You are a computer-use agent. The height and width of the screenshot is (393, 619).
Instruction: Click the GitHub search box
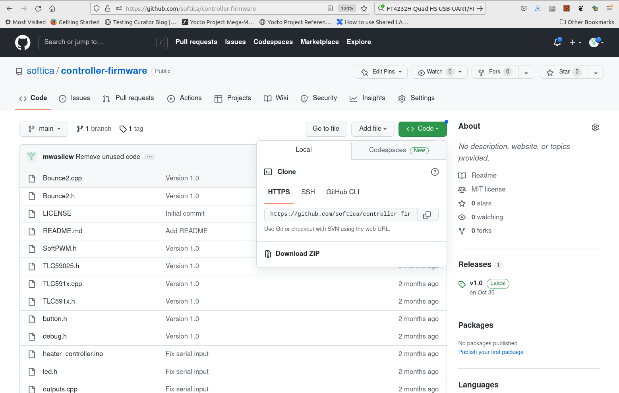[103, 42]
